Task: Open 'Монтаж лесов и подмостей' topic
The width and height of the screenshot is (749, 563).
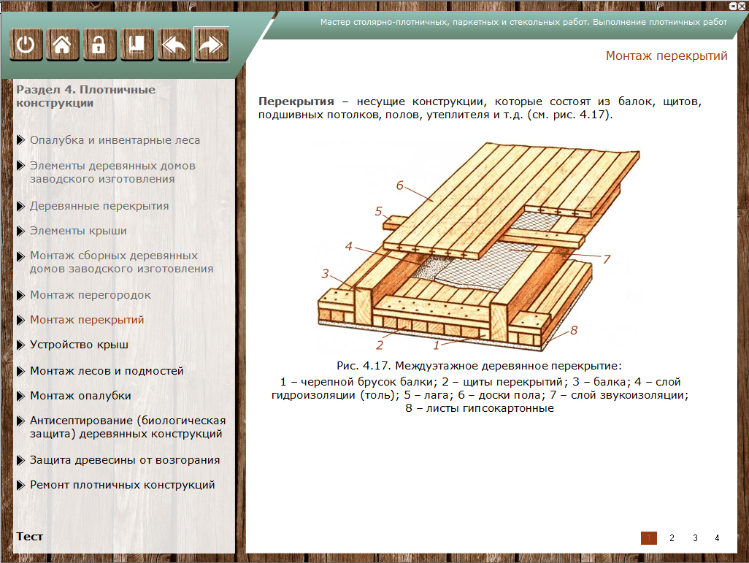Action: click(107, 371)
